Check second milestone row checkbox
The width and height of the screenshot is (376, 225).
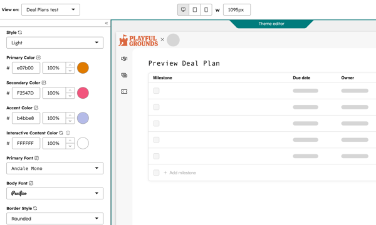tap(156, 107)
